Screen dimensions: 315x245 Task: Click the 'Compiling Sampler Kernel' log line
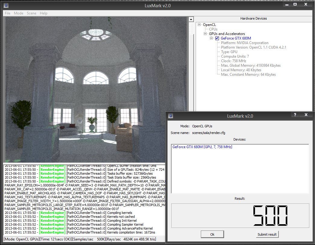[x=74, y=224]
